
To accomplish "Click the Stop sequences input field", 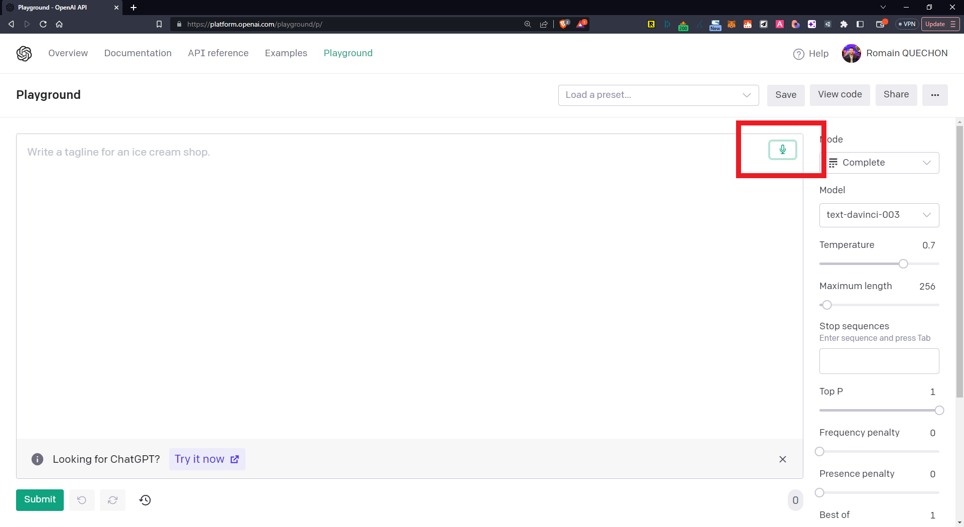I will click(879, 361).
